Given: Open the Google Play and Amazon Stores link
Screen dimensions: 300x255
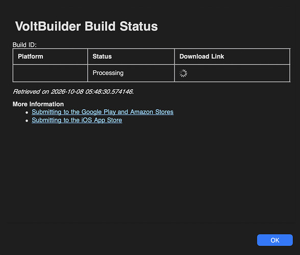Looking at the screenshot, I should click(x=103, y=112).
